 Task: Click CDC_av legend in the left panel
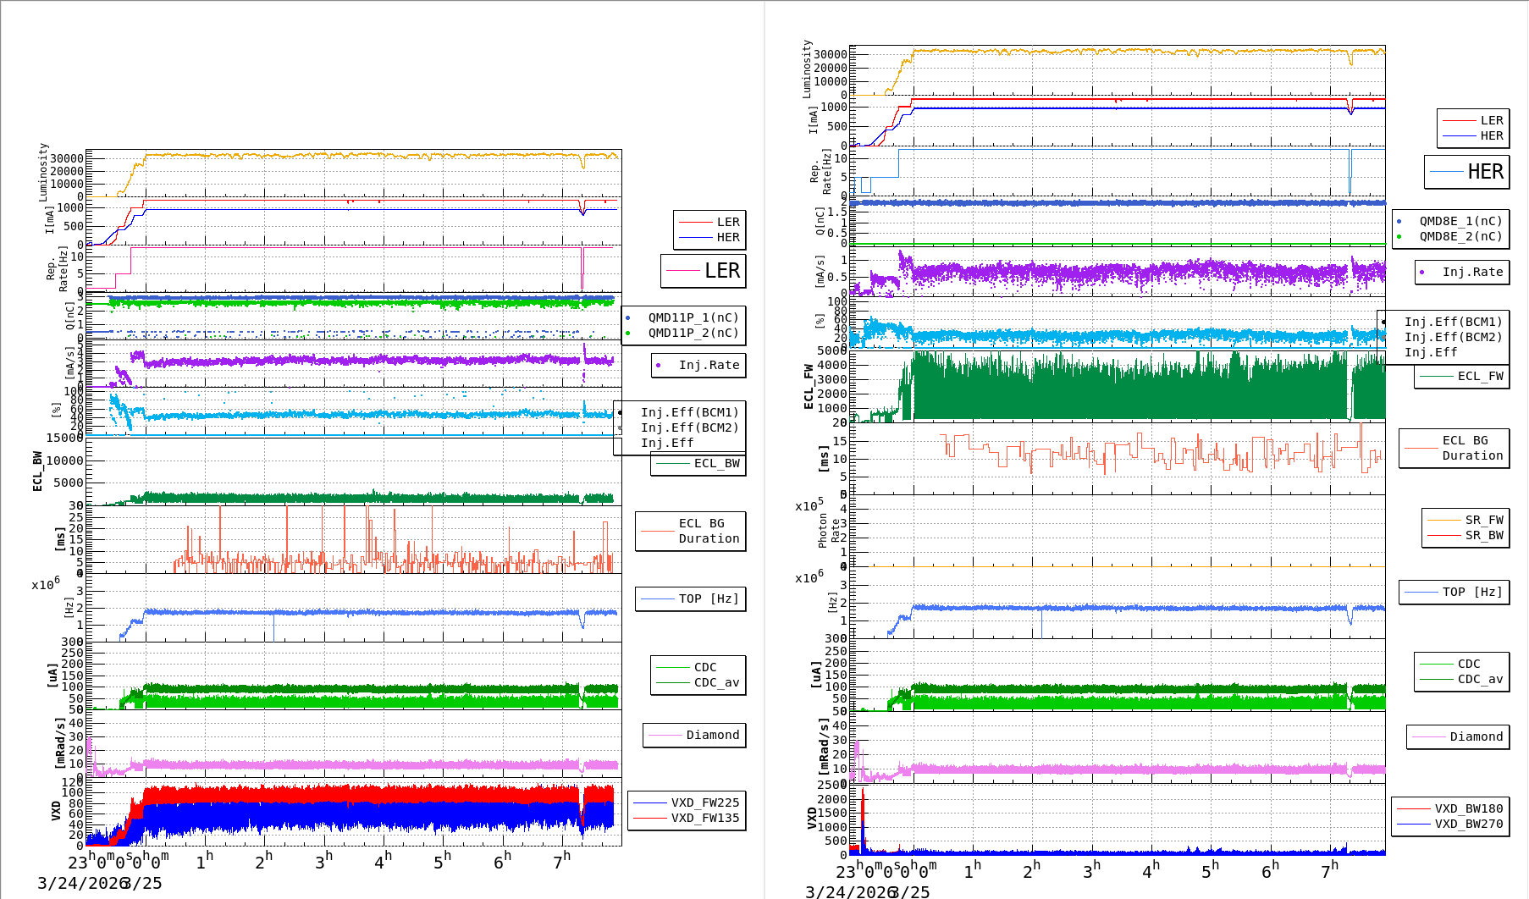pyautogui.click(x=716, y=682)
